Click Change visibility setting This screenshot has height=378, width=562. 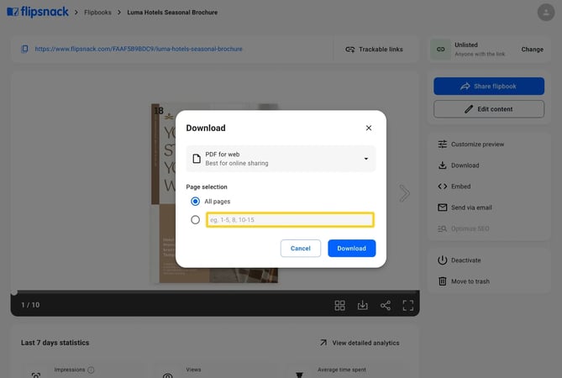coord(532,50)
